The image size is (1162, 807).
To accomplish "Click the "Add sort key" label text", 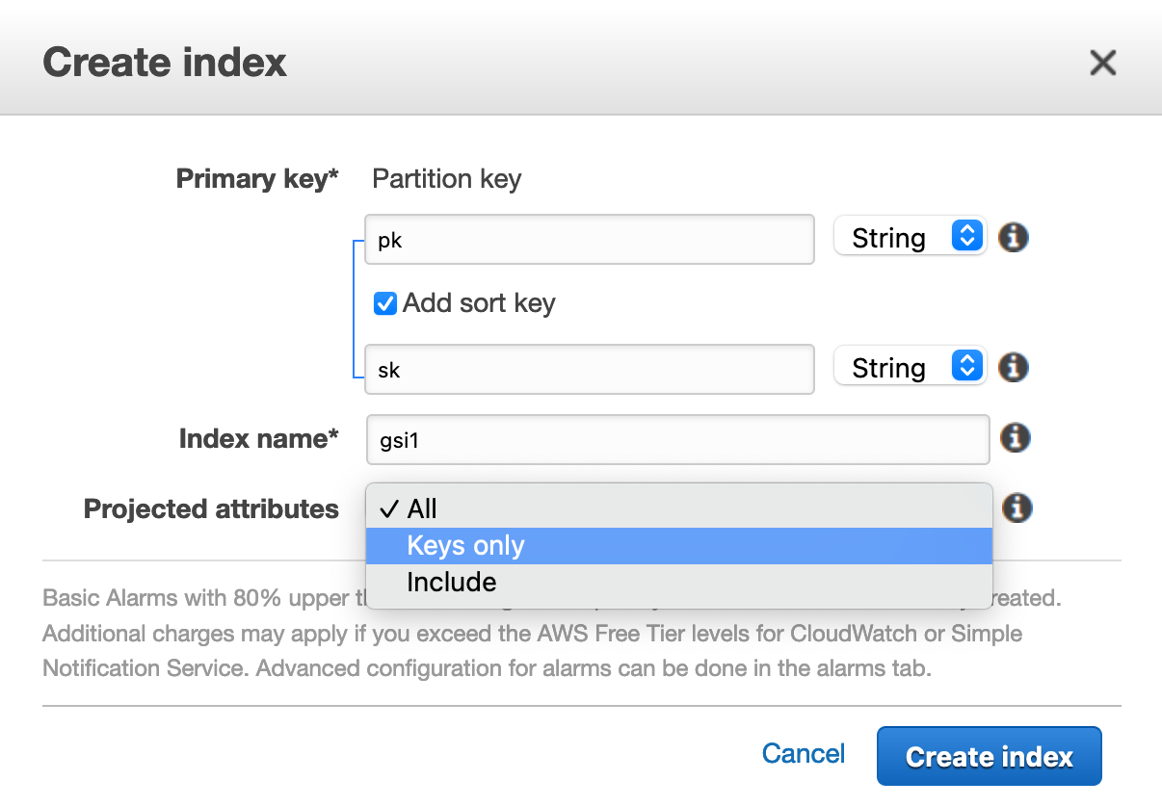I will pyautogui.click(x=479, y=303).
